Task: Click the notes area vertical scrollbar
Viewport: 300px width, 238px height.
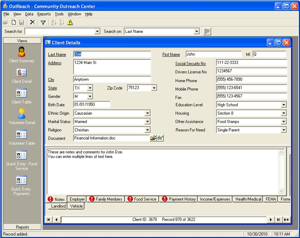Action: [281, 171]
